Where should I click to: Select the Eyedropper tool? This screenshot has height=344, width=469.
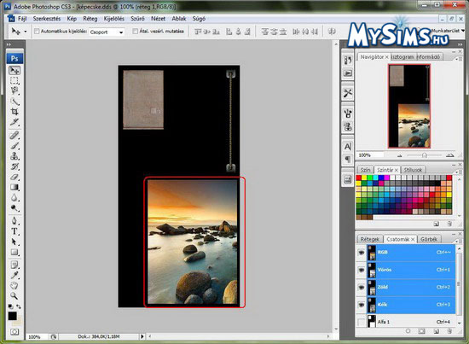[x=14, y=276]
